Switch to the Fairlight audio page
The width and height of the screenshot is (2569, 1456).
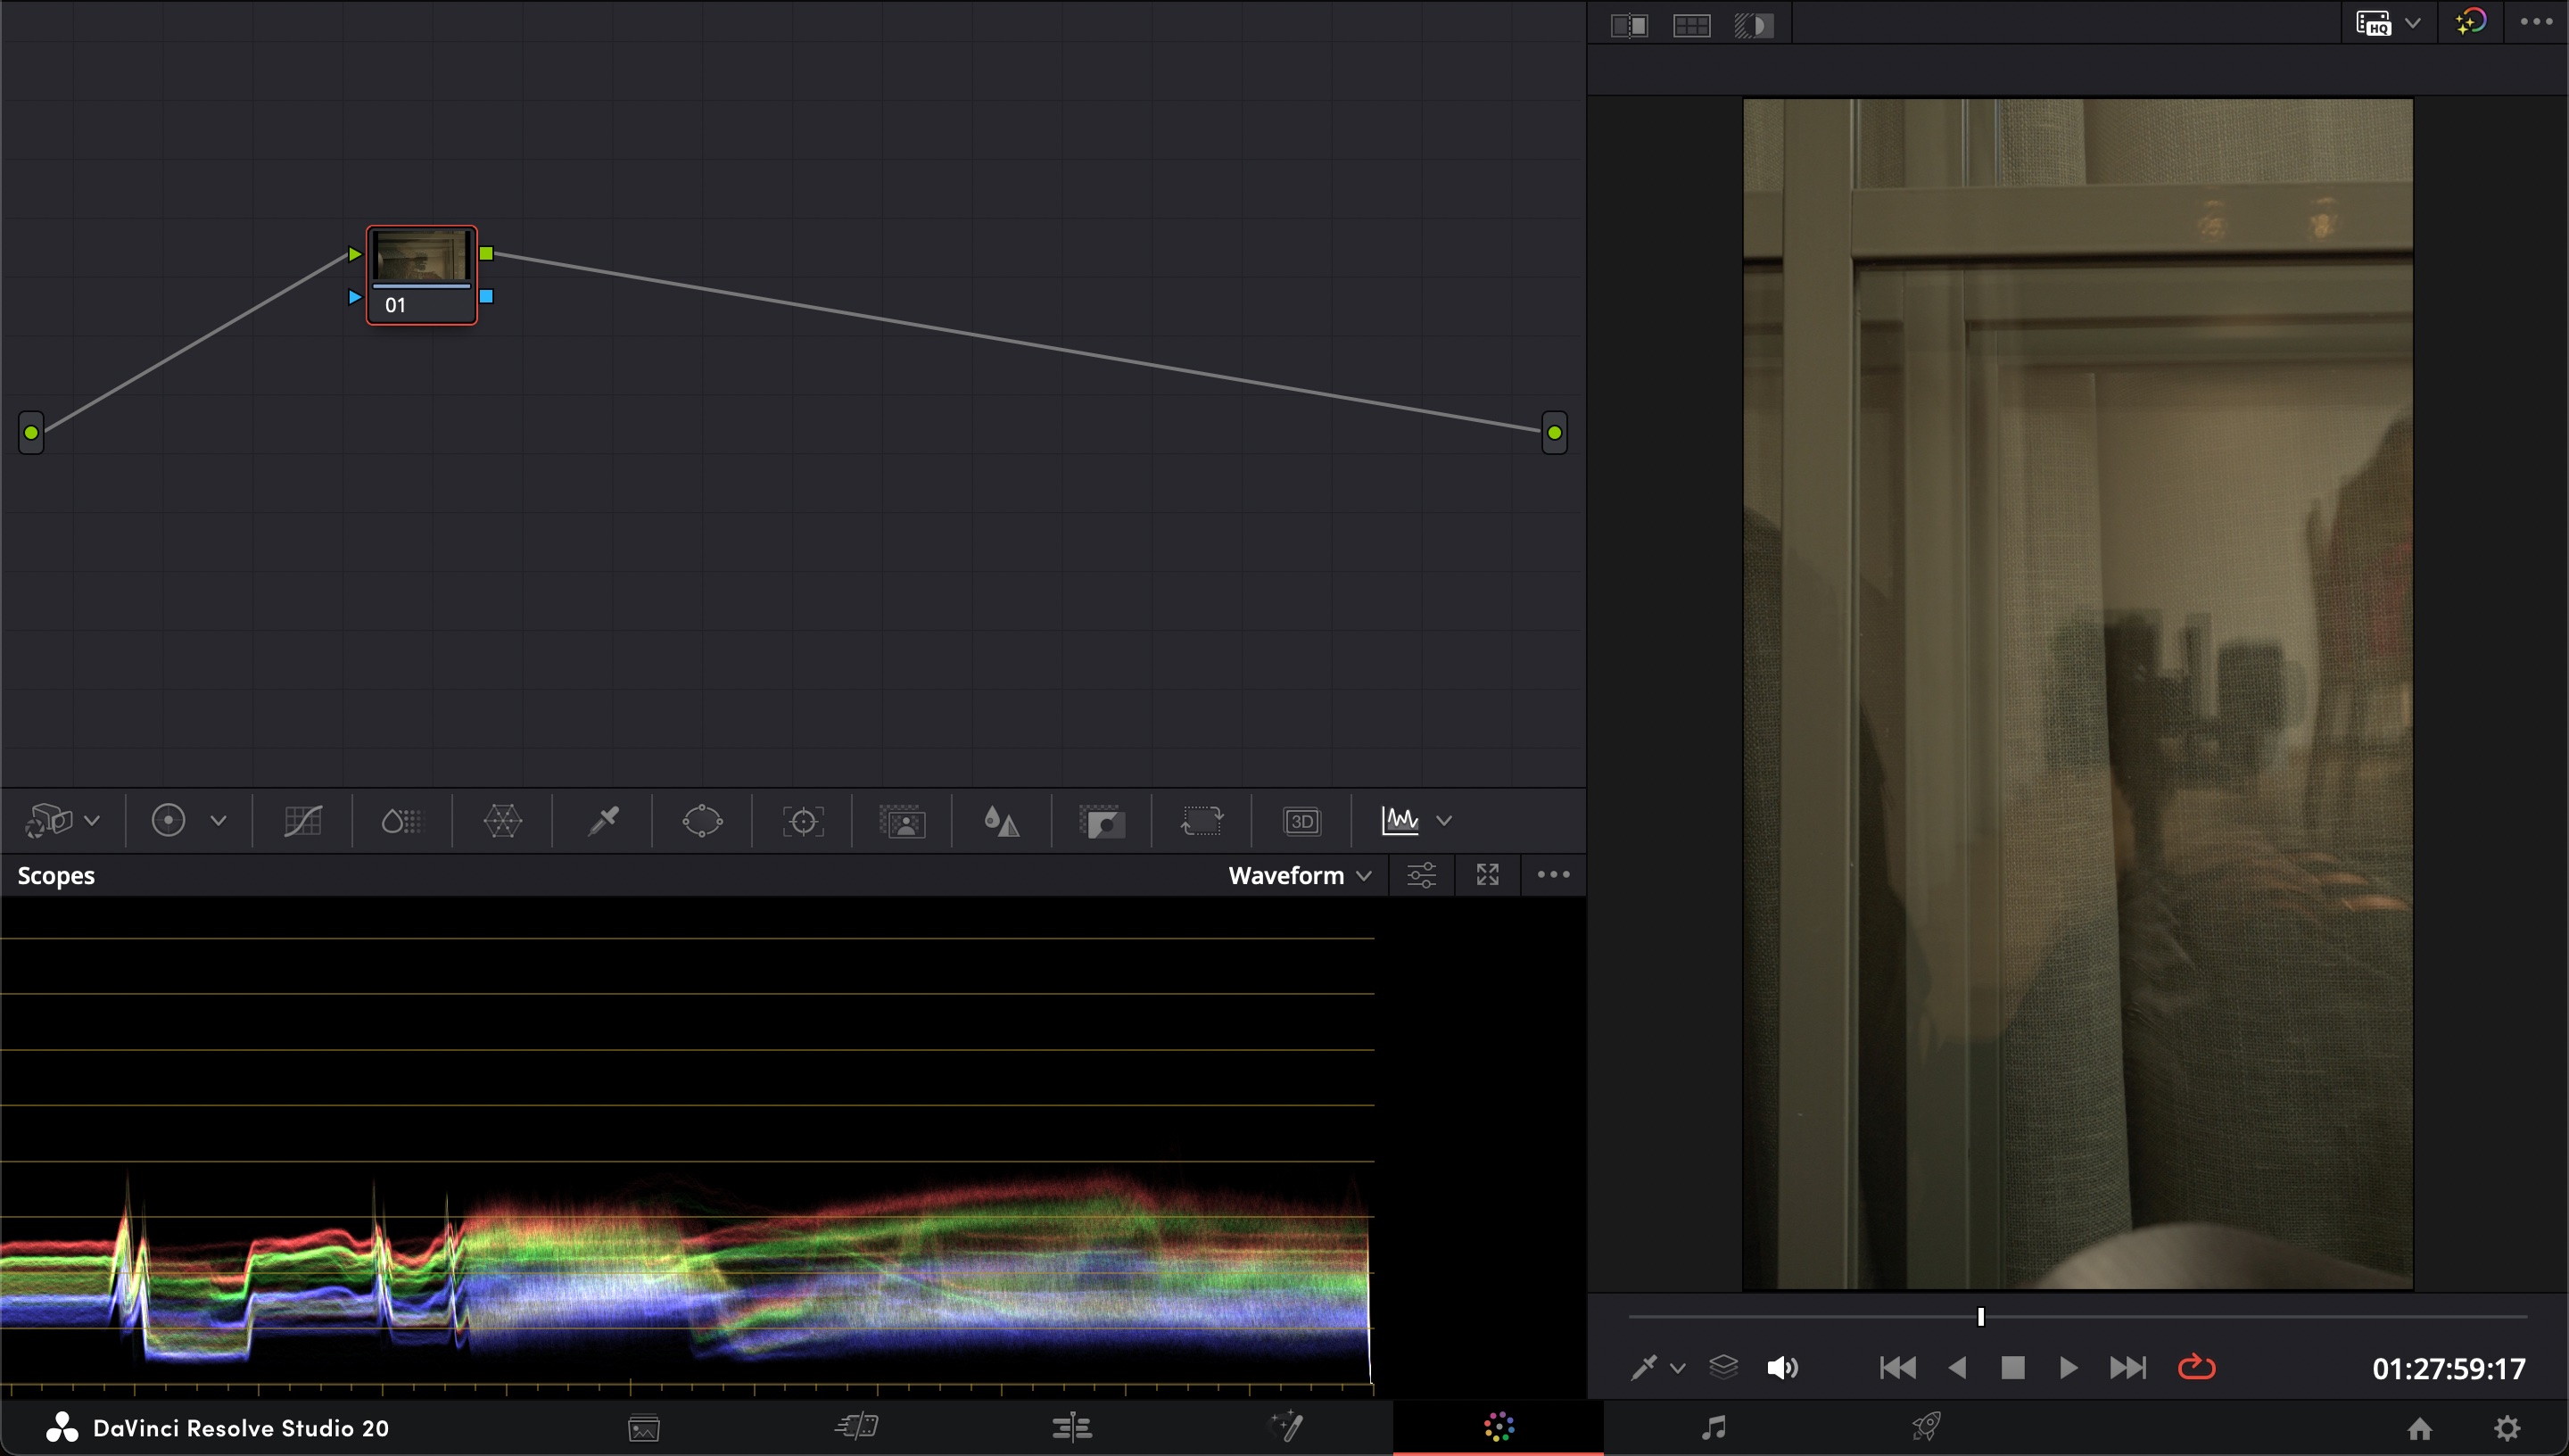[x=1714, y=1427]
